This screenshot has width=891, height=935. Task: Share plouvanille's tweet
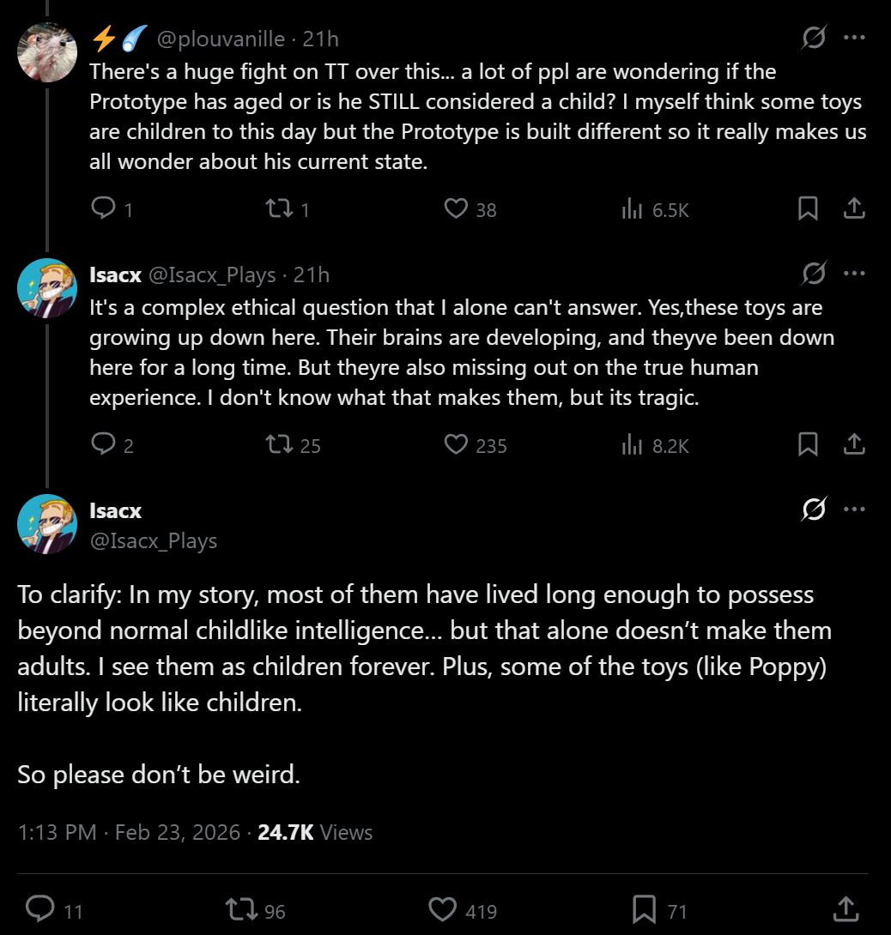pos(854,208)
